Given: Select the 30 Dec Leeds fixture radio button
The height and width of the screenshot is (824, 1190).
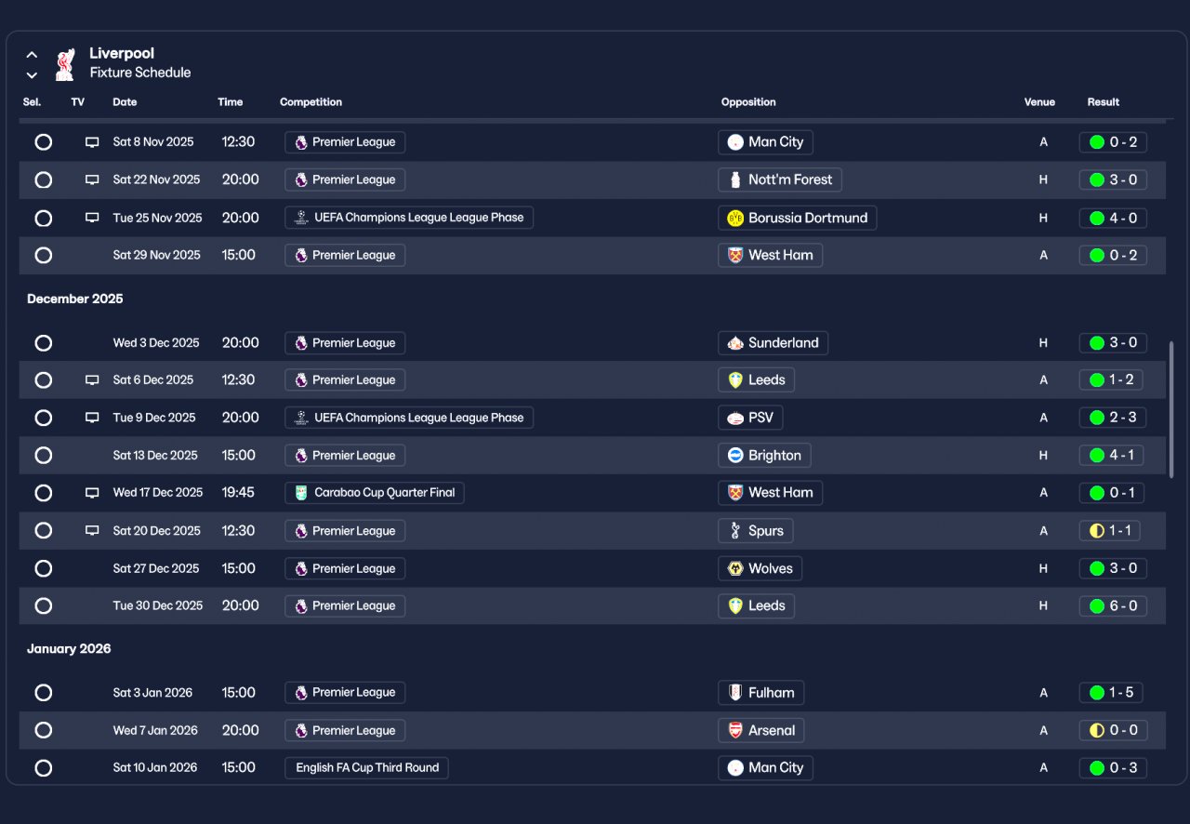Looking at the screenshot, I should point(43,605).
